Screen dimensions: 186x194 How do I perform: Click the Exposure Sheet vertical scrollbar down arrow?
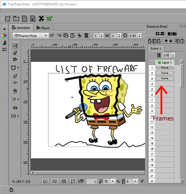coord(182,181)
